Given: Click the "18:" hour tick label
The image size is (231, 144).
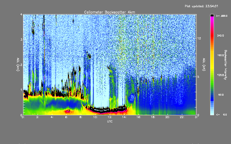Looking at the screenshot, I should click(x=153, y=117).
